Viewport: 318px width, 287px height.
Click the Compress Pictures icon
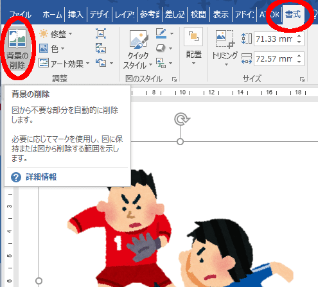[x=101, y=33]
